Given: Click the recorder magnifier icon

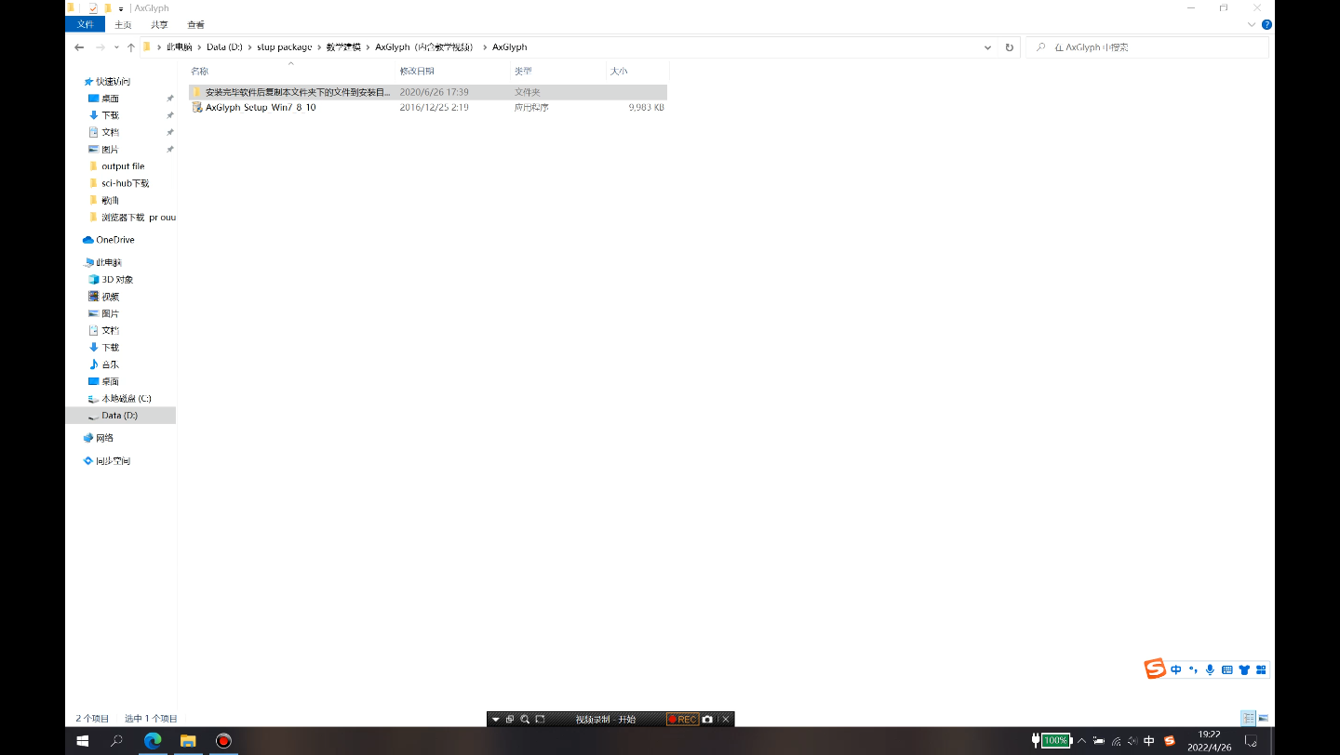Looking at the screenshot, I should pyautogui.click(x=525, y=719).
